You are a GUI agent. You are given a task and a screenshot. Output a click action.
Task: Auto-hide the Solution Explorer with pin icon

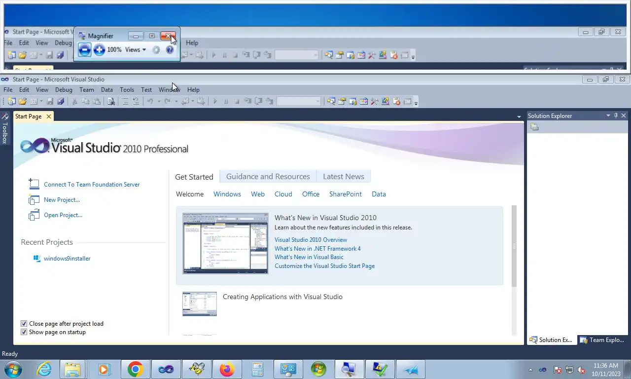point(616,115)
